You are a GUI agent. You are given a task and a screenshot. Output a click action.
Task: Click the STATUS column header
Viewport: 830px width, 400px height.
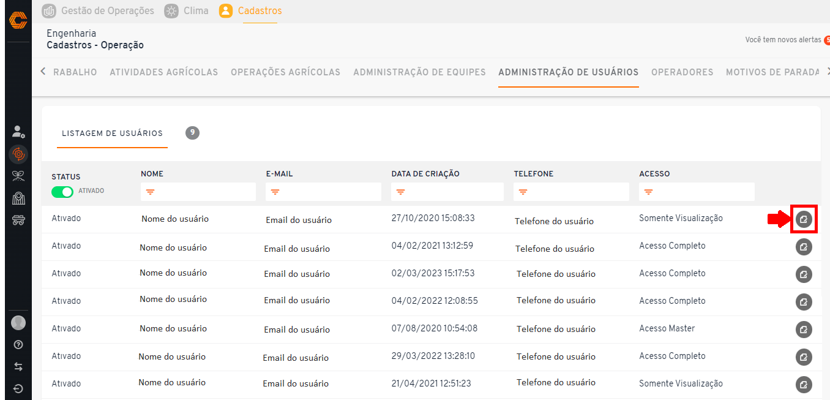click(x=66, y=177)
